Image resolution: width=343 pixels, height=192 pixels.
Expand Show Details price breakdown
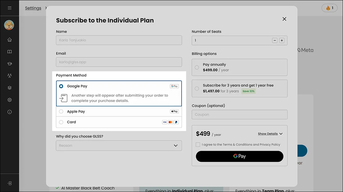pos(270,134)
